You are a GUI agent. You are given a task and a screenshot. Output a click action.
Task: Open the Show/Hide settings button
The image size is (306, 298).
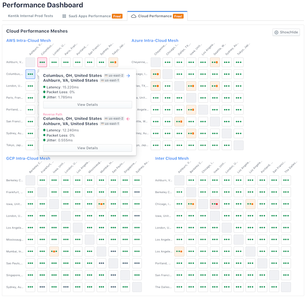286,32
